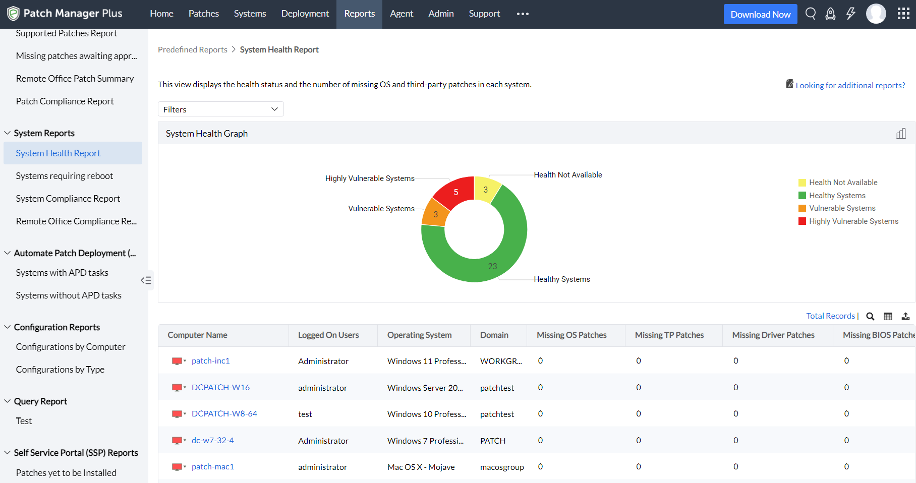
Task: Toggle Highly Vulnerable Systems legend entry
Action: click(x=853, y=221)
